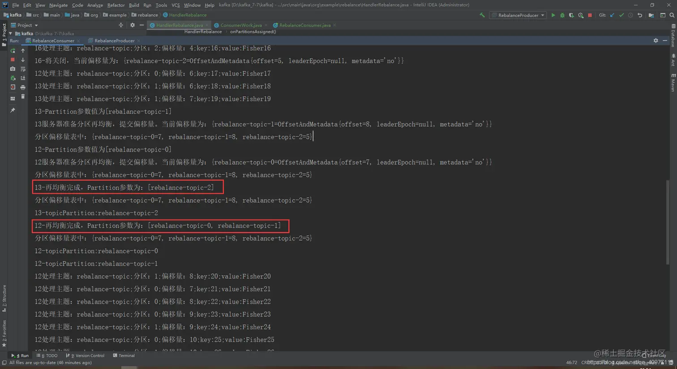Image resolution: width=677 pixels, height=369 pixels.
Task: Click onPartitionsAssigned() breadcrumb
Action: (253, 32)
